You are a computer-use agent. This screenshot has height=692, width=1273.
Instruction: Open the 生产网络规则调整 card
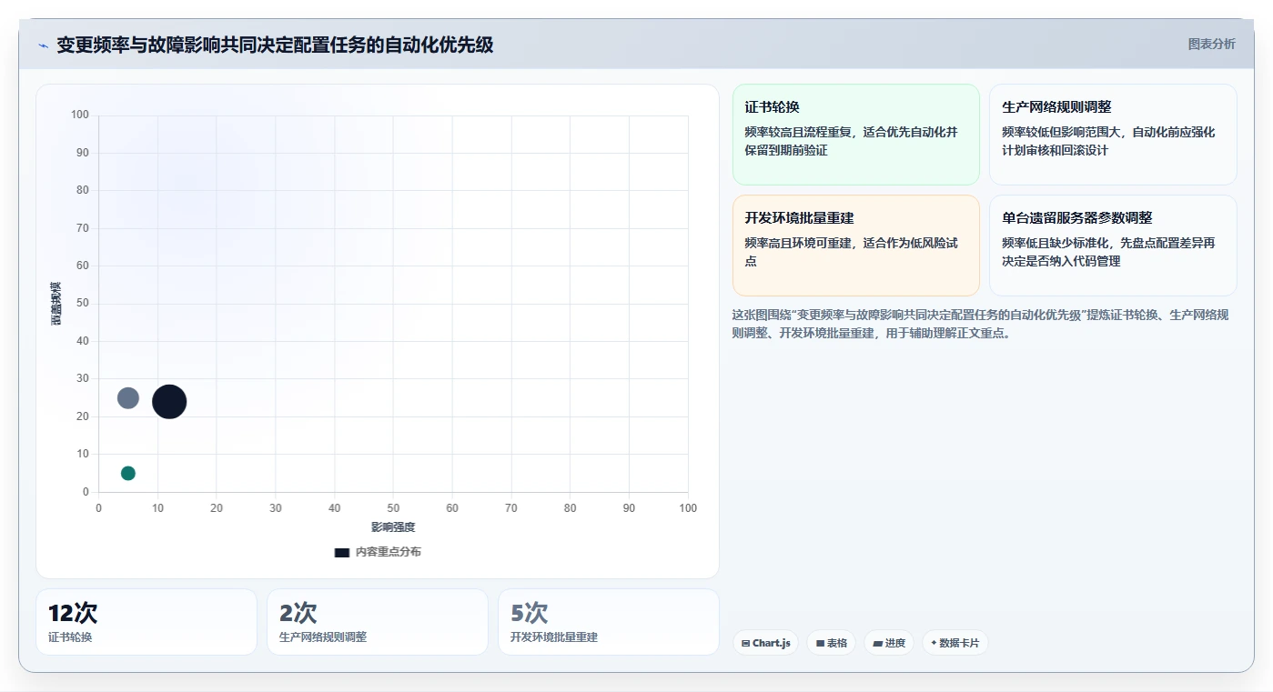click(x=1113, y=135)
